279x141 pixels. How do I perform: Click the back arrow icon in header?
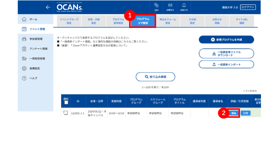(48, 7)
